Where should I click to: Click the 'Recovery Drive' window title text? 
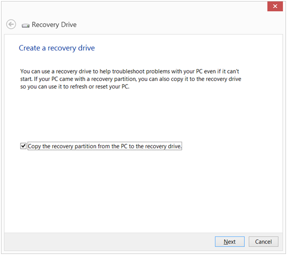54,25
